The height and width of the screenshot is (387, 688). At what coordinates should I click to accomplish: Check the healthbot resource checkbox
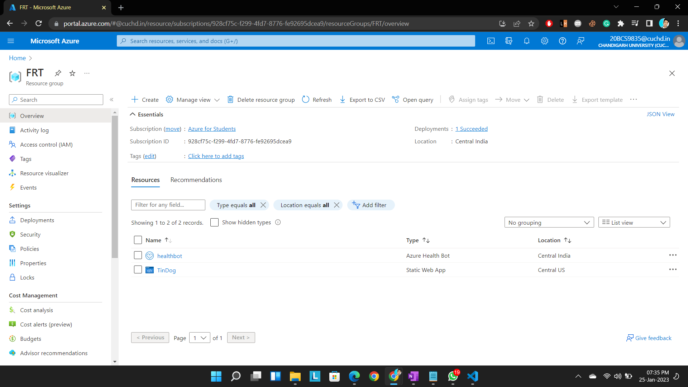click(x=138, y=255)
